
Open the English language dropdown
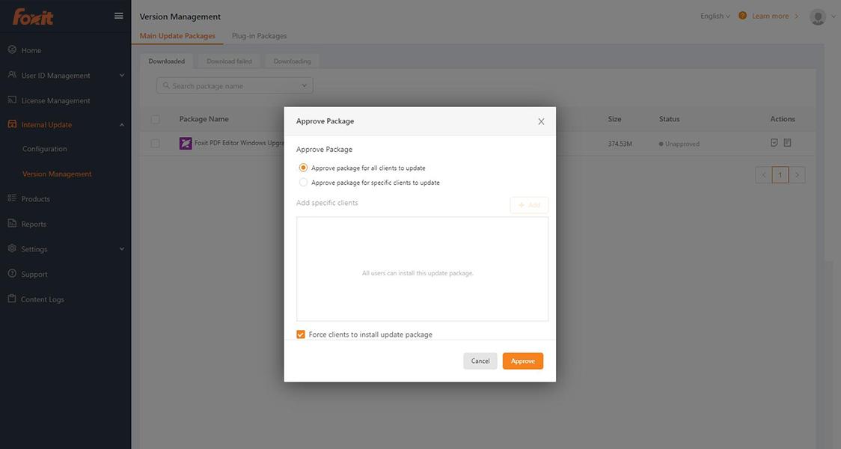pyautogui.click(x=715, y=16)
